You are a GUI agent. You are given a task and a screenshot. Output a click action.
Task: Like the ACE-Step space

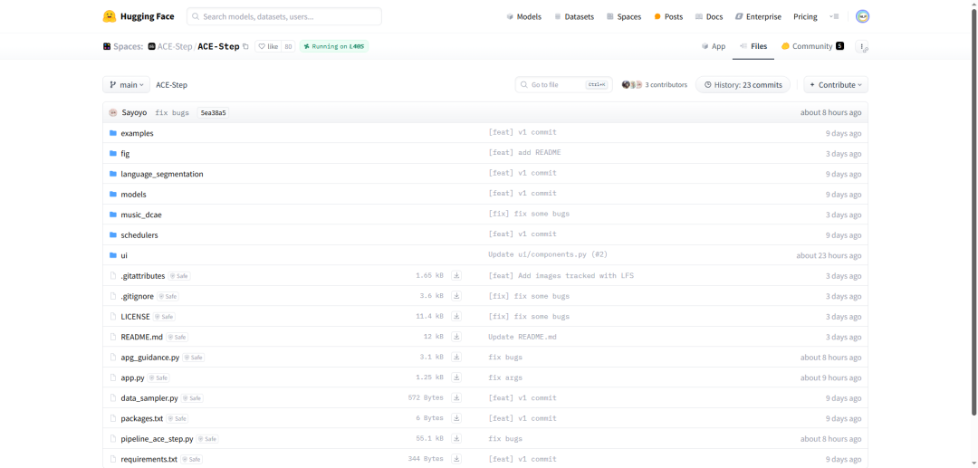[268, 46]
